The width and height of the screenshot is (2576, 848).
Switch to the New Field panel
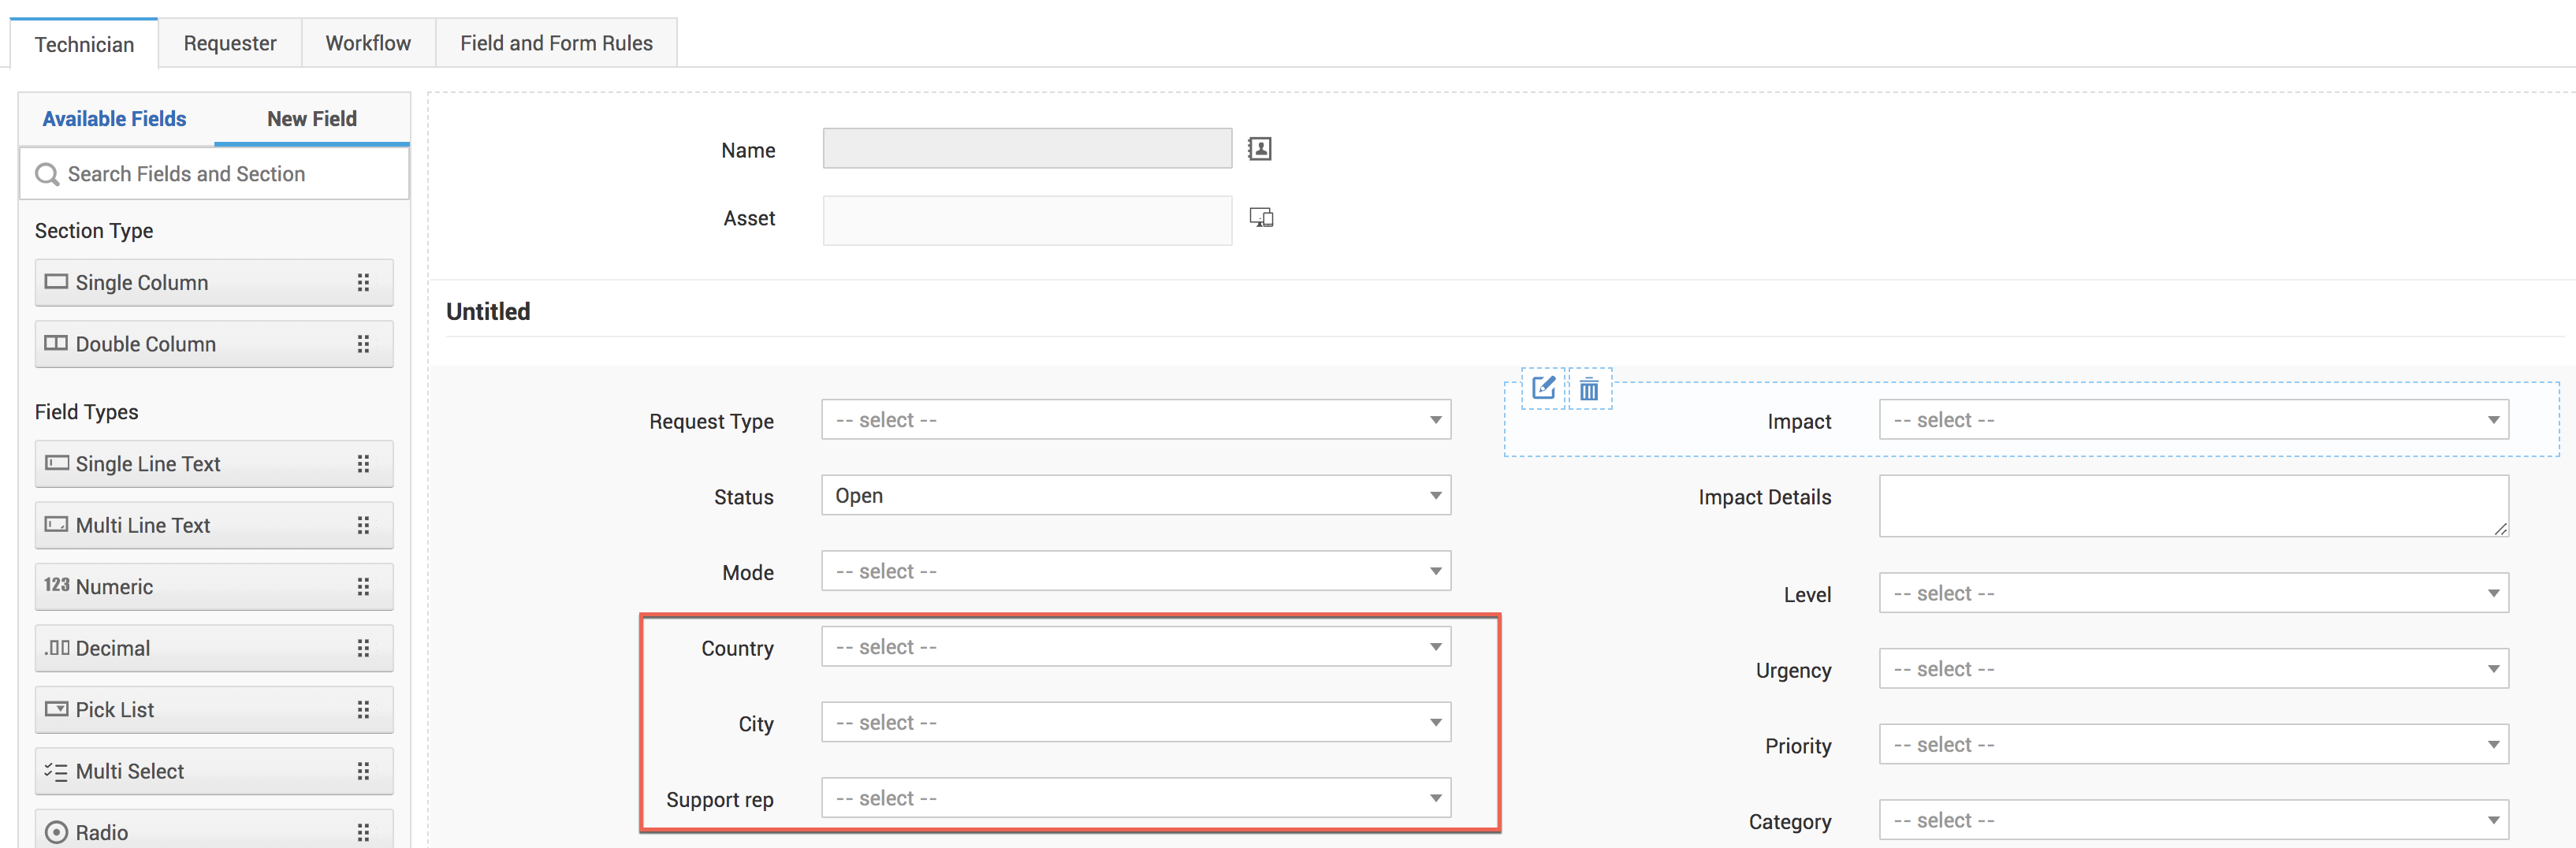coord(312,118)
